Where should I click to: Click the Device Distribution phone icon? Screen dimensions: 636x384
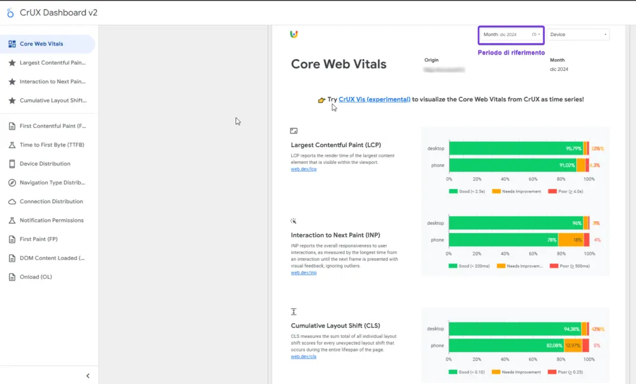12,163
